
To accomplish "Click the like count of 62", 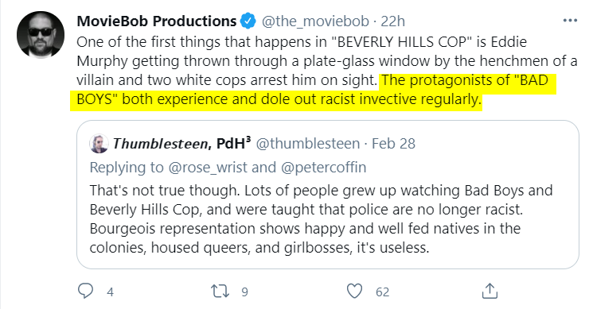I will click(x=382, y=292).
